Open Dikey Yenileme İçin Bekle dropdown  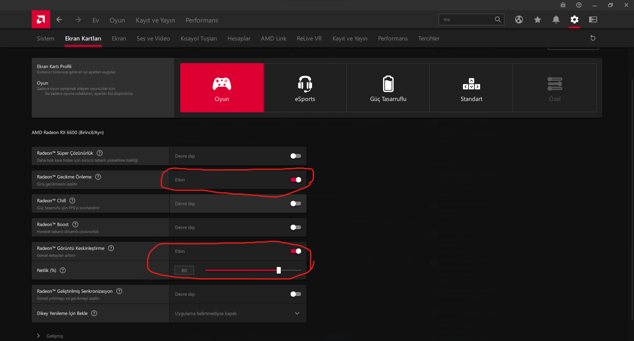coord(238,313)
